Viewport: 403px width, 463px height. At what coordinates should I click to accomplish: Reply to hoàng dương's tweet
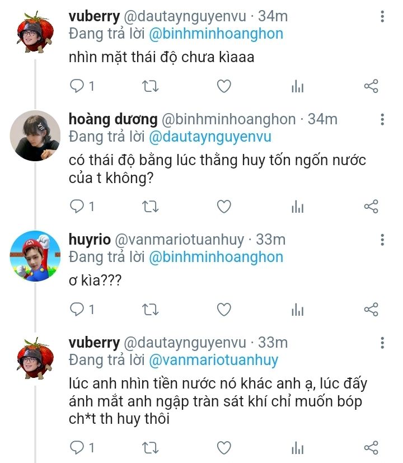pos(77,207)
